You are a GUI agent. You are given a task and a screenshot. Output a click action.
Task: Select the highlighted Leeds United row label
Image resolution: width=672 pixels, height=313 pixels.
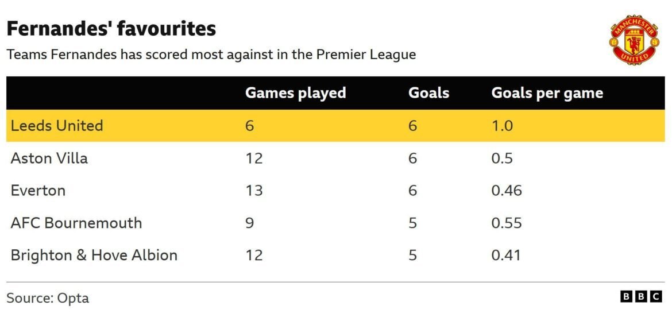[57, 126]
